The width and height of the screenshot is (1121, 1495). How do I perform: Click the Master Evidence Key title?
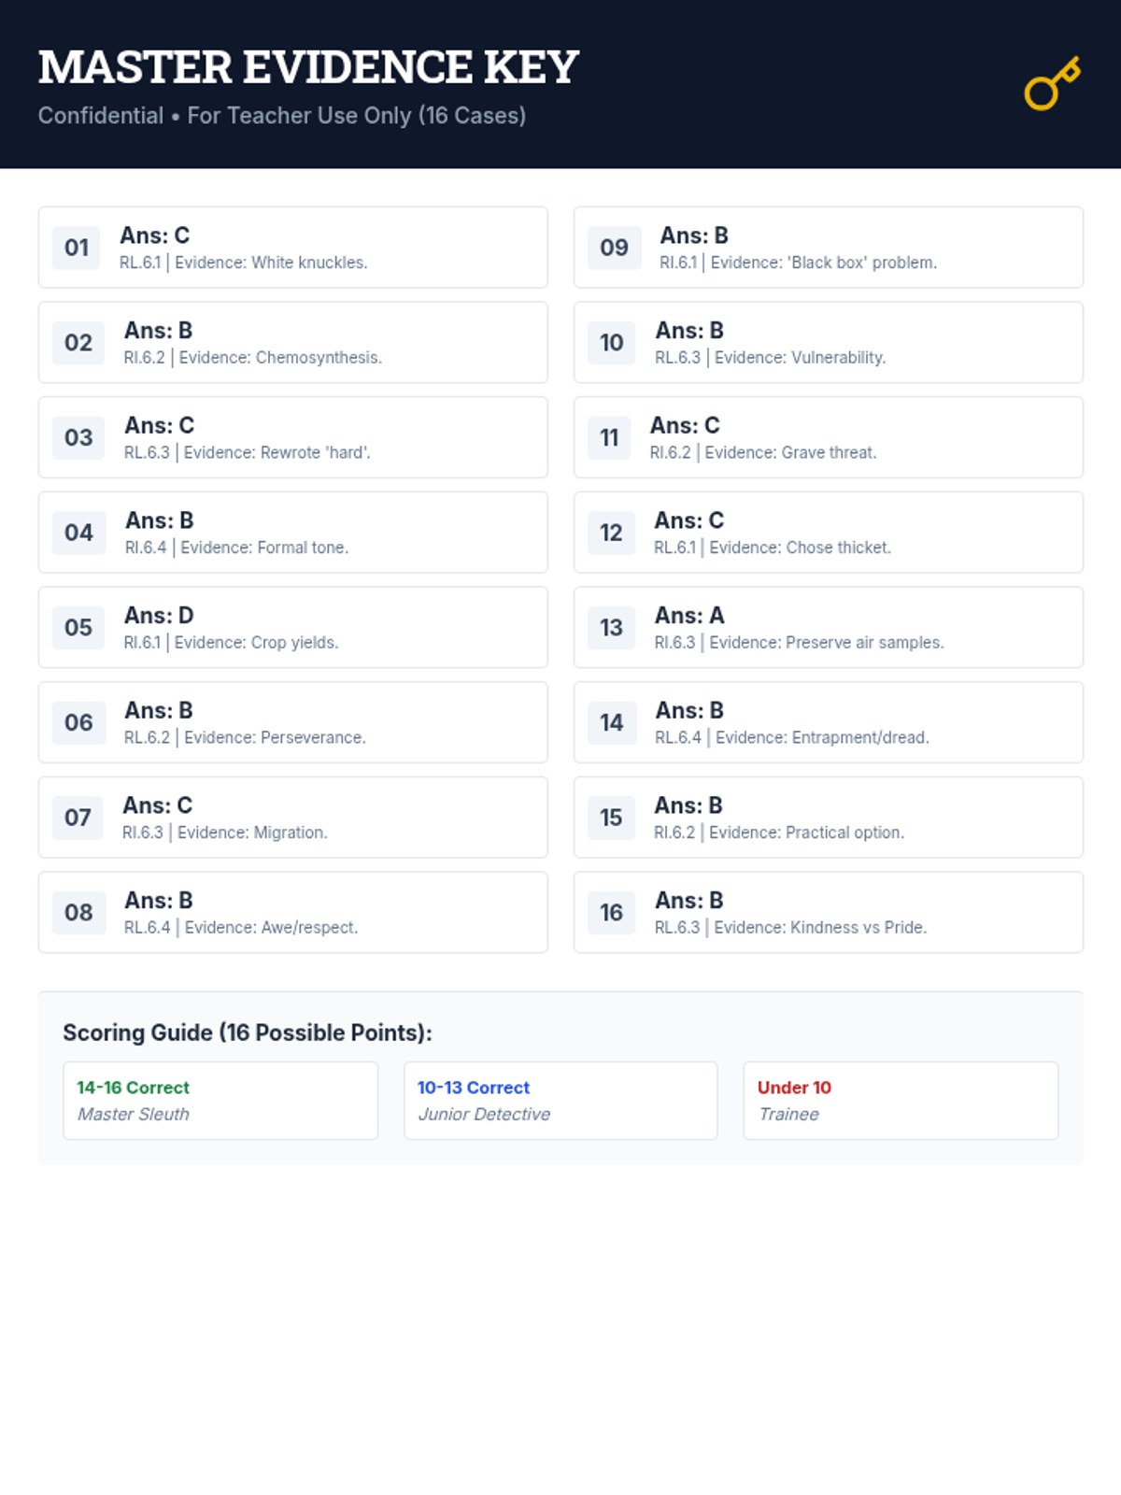308,67
